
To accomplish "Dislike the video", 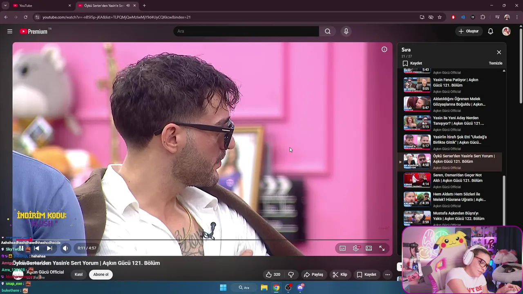I will pos(291,274).
